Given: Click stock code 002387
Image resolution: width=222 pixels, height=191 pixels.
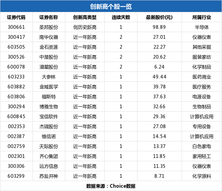Looking at the screenshot, I should click(16, 136).
